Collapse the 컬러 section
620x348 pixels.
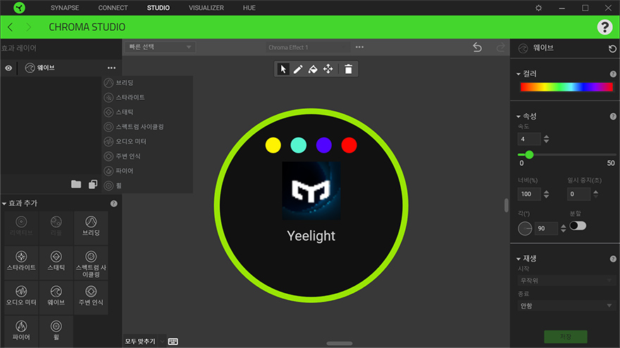519,75
